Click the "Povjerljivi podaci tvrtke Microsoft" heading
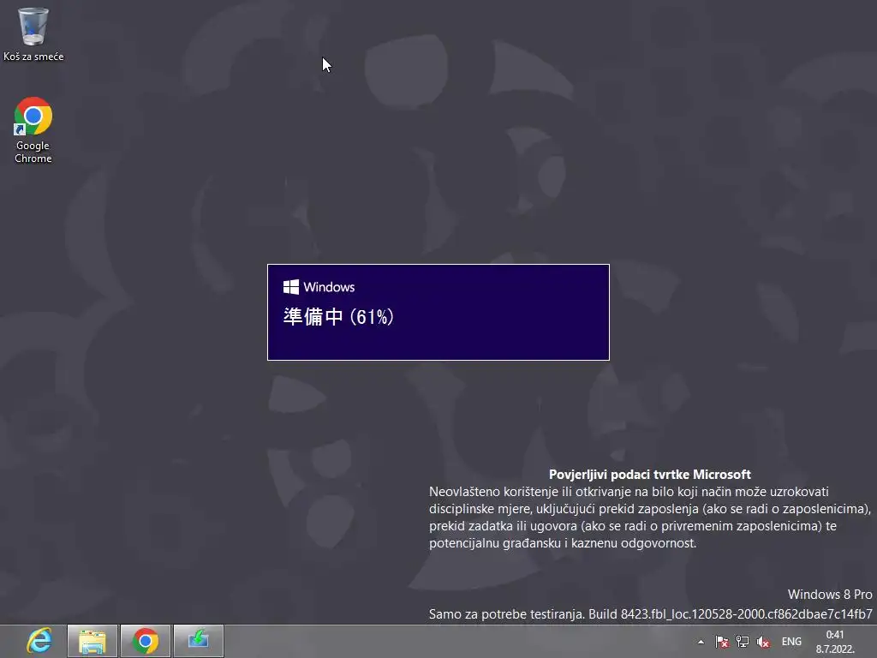 (x=649, y=475)
